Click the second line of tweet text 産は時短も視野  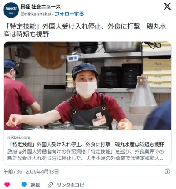[26, 34]
